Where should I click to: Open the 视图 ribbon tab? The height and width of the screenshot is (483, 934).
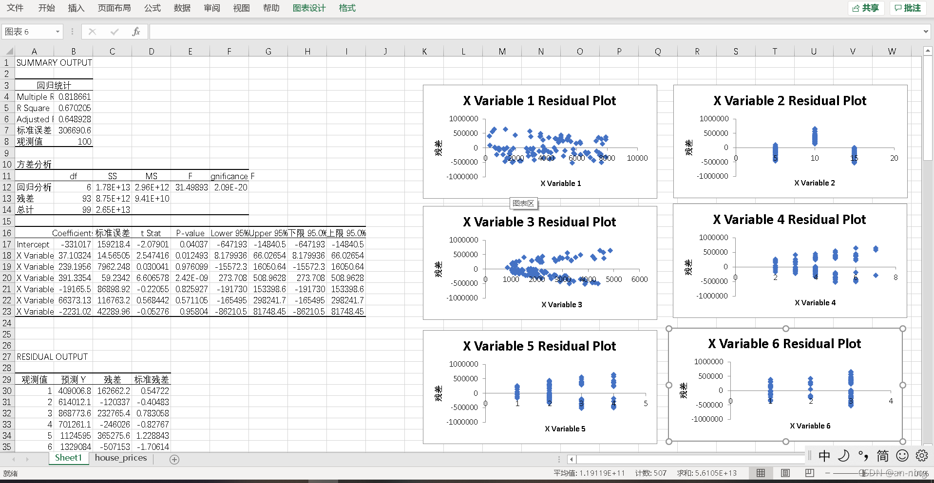(241, 8)
